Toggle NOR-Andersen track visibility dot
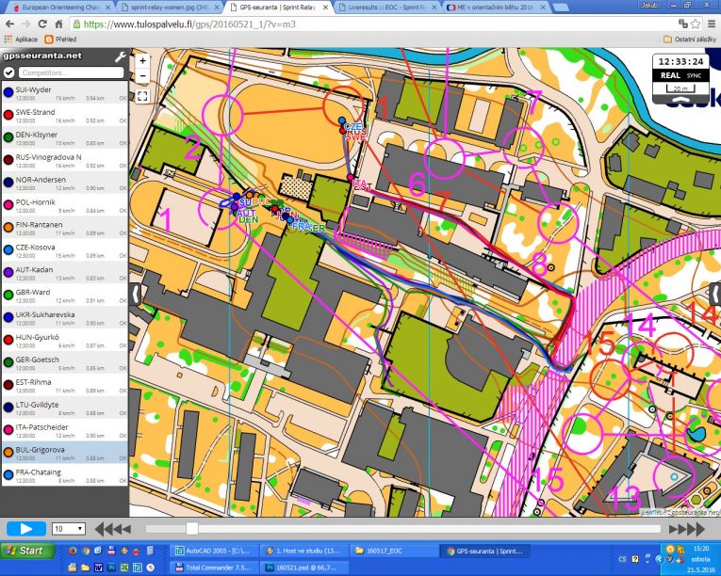 (8, 183)
